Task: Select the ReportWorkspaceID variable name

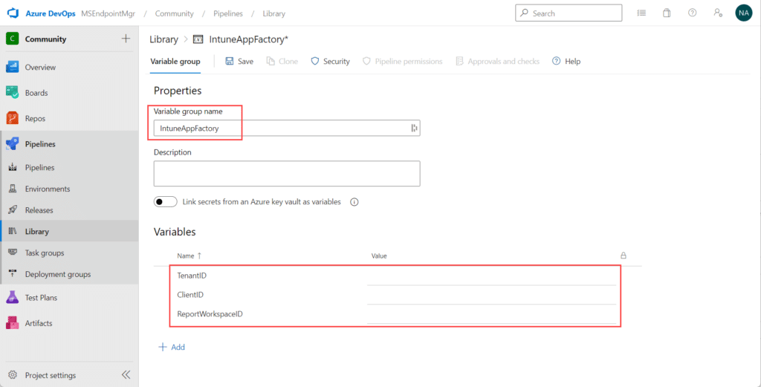Action: (210, 313)
